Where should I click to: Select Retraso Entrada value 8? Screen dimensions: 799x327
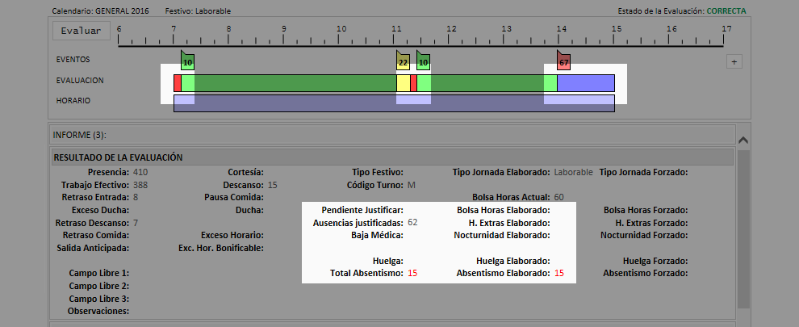click(x=136, y=197)
